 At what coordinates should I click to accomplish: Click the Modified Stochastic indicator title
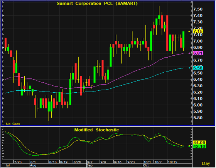tap(96, 130)
